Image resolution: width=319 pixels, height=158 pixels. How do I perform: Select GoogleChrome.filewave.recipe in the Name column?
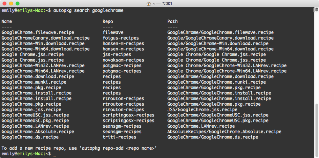click(x=38, y=33)
